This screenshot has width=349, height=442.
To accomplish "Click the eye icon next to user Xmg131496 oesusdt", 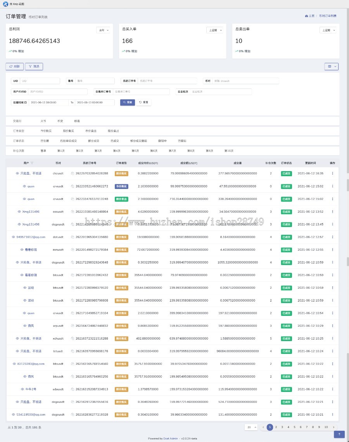I will [19, 211].
